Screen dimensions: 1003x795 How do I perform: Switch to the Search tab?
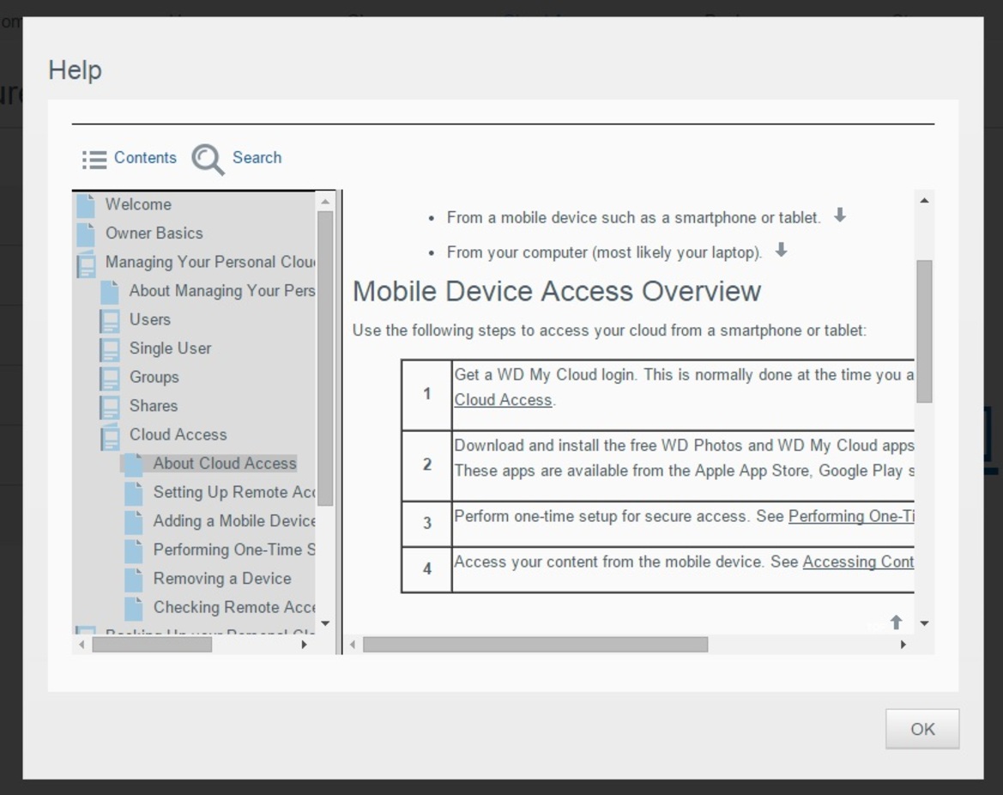(257, 157)
